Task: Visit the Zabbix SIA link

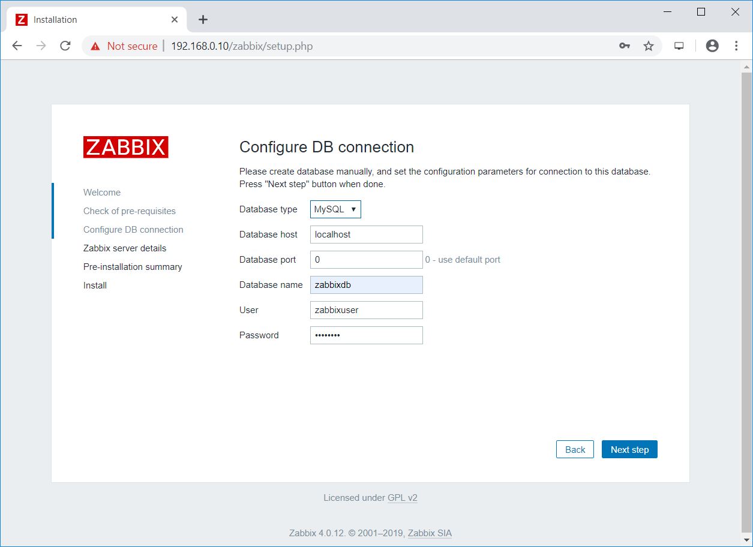Action: (x=430, y=533)
